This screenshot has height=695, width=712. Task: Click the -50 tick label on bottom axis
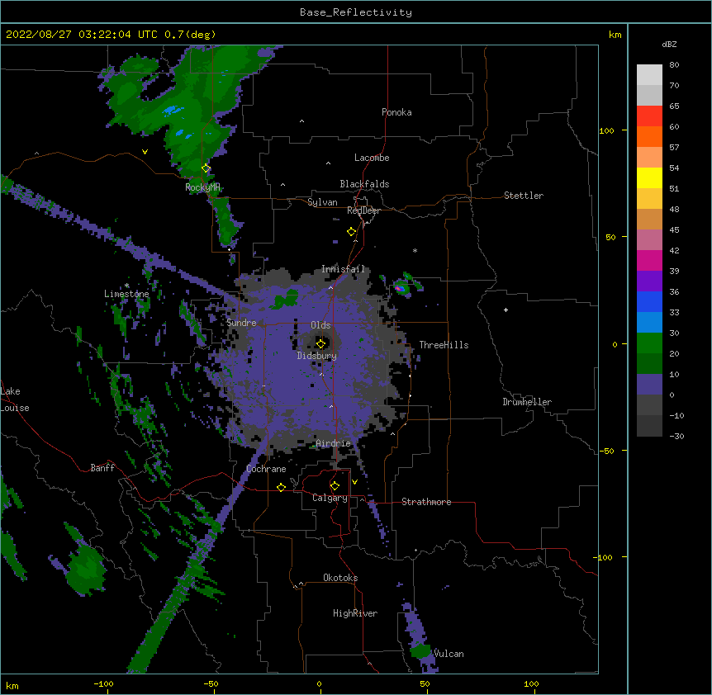(x=211, y=683)
